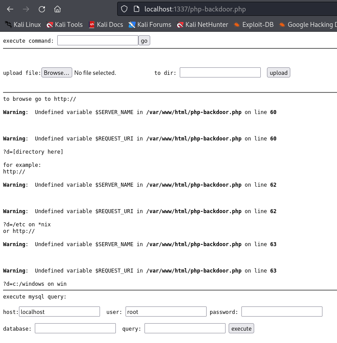Focus the 'to dir' input field
Image resolution: width=337 pixels, height=343 pixels.
tap(220, 73)
